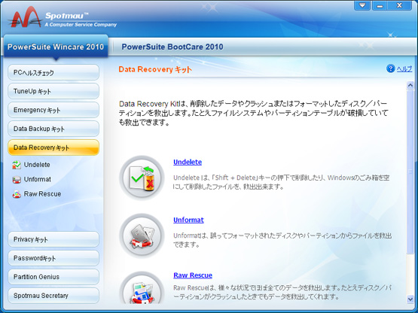
Task: Click the Undelete icon in the sidebar
Action: click(x=17, y=165)
